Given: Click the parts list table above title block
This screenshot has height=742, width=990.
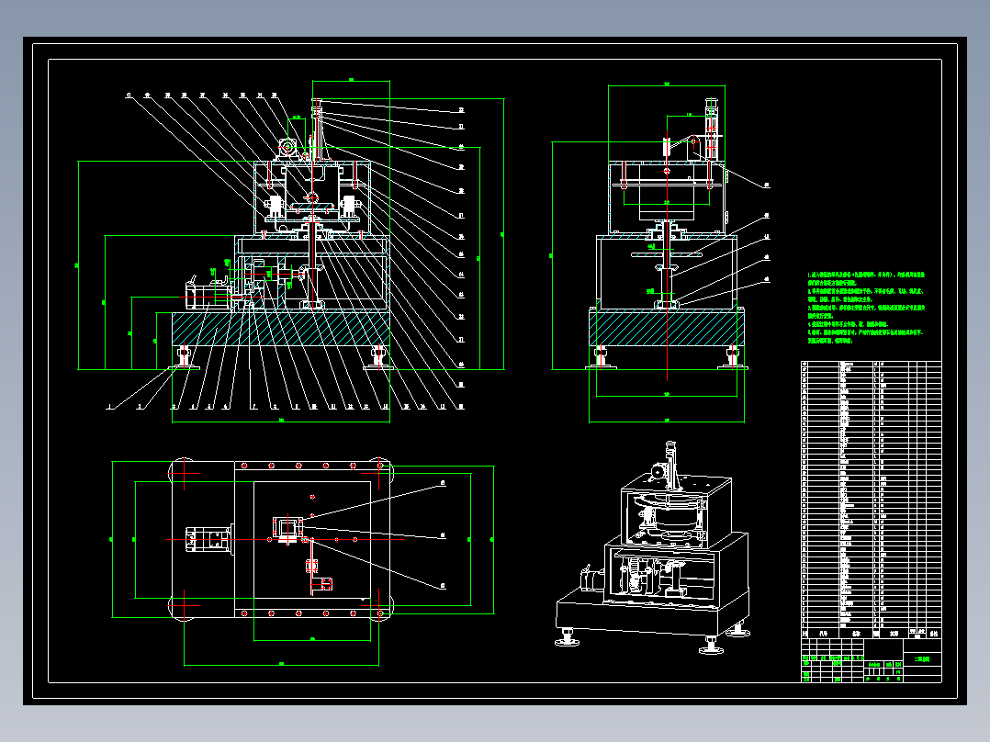Looking at the screenshot, I should coord(871,500).
